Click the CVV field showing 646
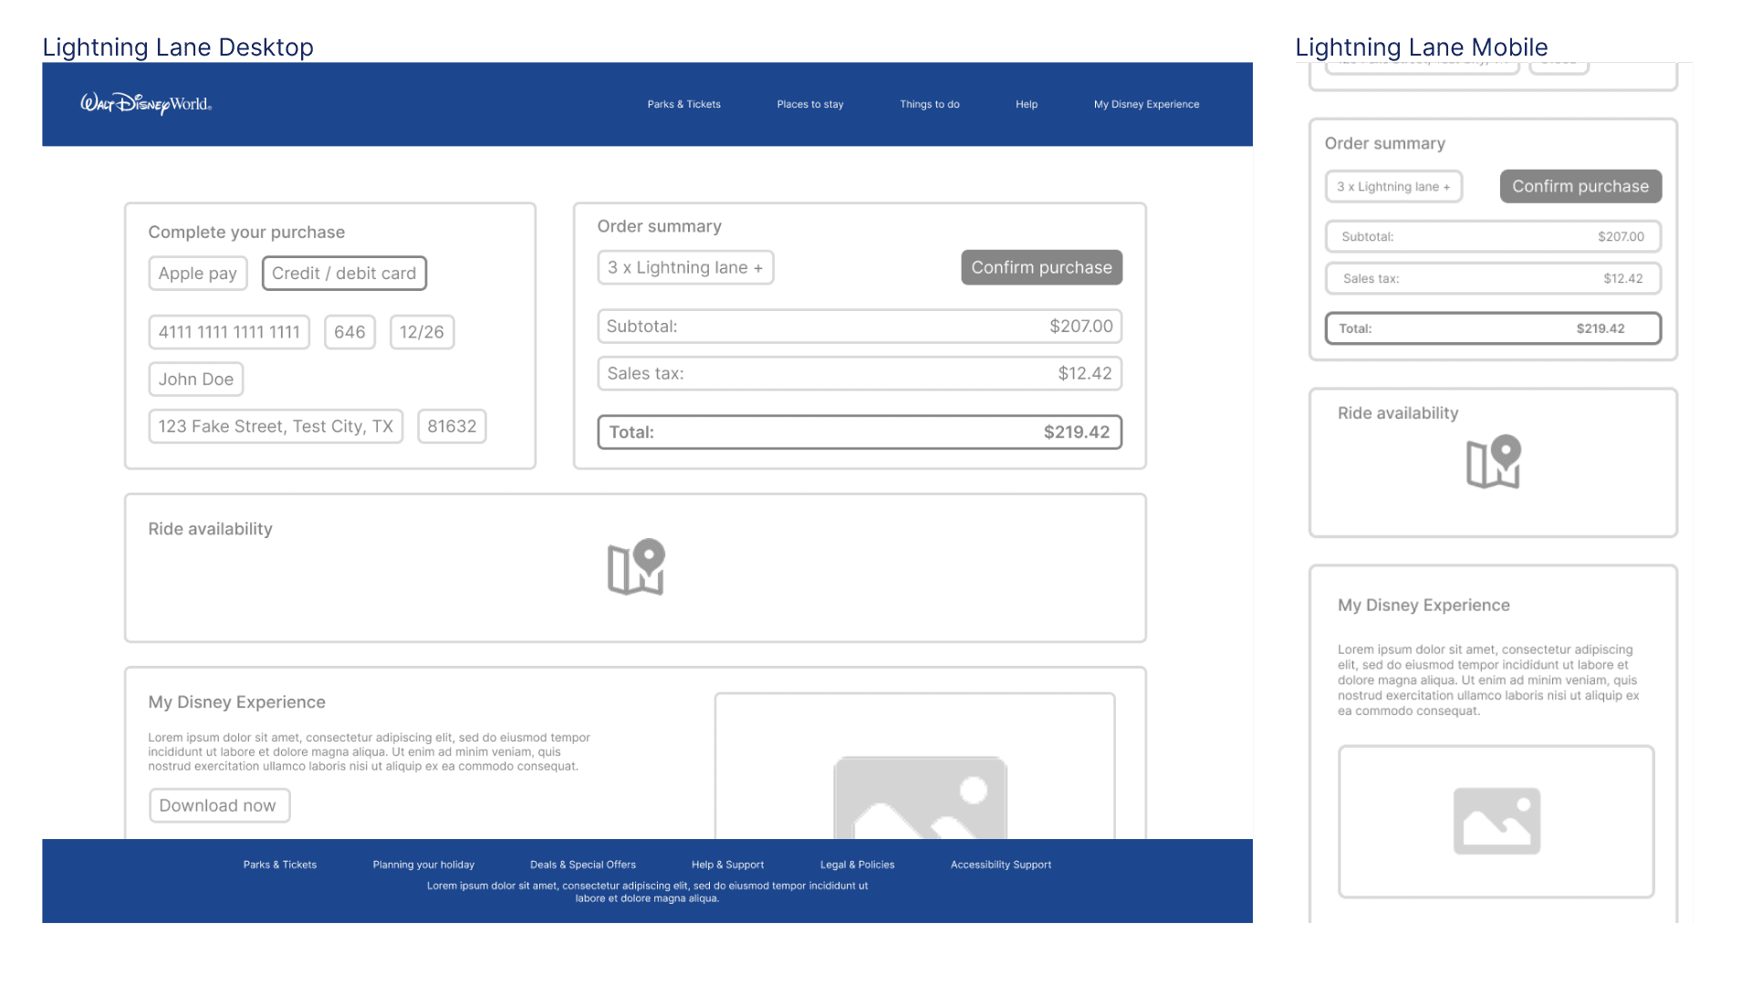The image size is (1752, 985). 349,332
